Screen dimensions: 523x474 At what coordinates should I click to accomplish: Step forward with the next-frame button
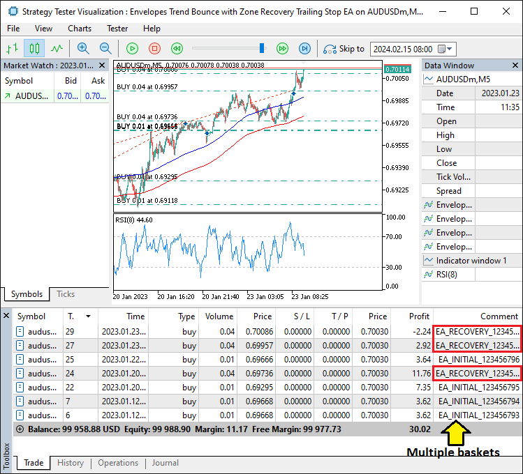coord(304,49)
